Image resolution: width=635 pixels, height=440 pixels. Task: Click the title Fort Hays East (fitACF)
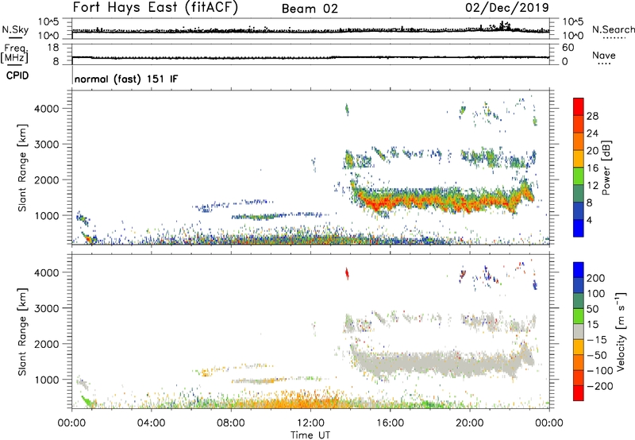[156, 7]
